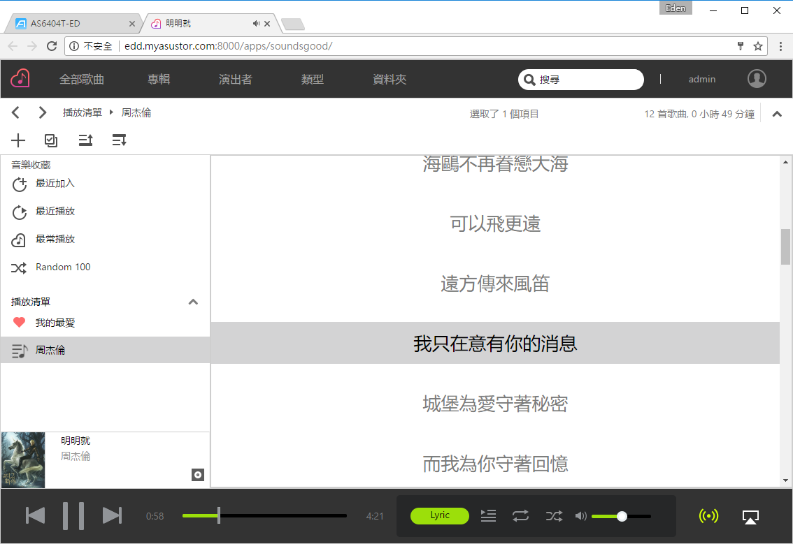Mute the 明明就 tab audio icon
The image size is (793, 544).
[x=257, y=23]
